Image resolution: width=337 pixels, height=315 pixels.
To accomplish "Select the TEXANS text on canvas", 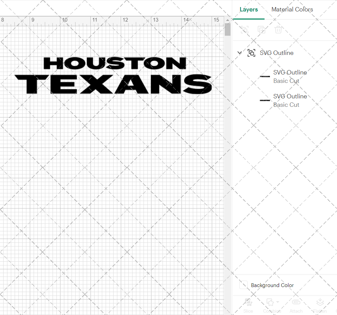I will click(x=113, y=84).
